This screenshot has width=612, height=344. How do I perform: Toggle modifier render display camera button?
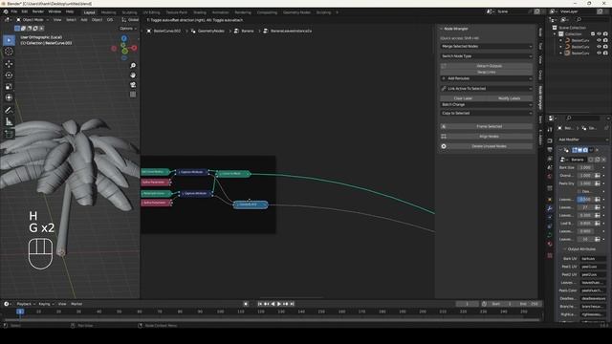click(x=585, y=150)
